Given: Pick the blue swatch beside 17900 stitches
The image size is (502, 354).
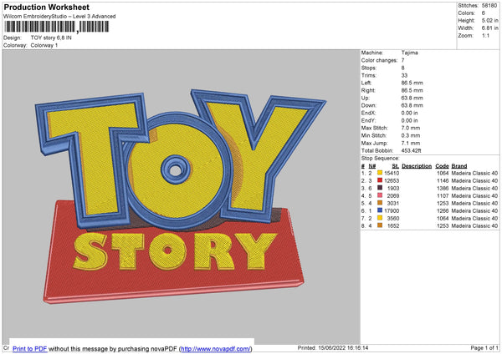Looking at the screenshot, I should point(380,210).
